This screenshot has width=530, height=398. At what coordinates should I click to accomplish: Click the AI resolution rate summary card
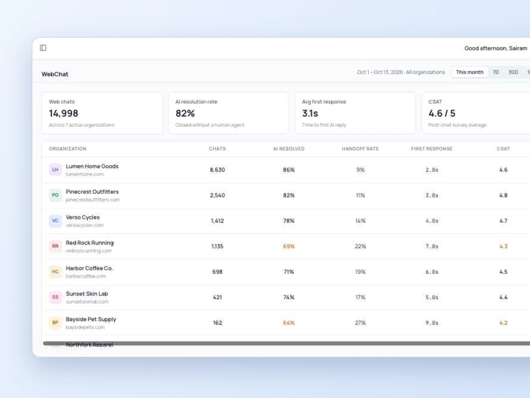pyautogui.click(x=229, y=113)
